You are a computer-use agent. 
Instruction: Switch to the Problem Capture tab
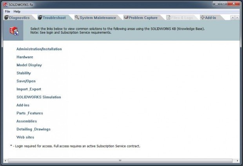tap(143, 18)
